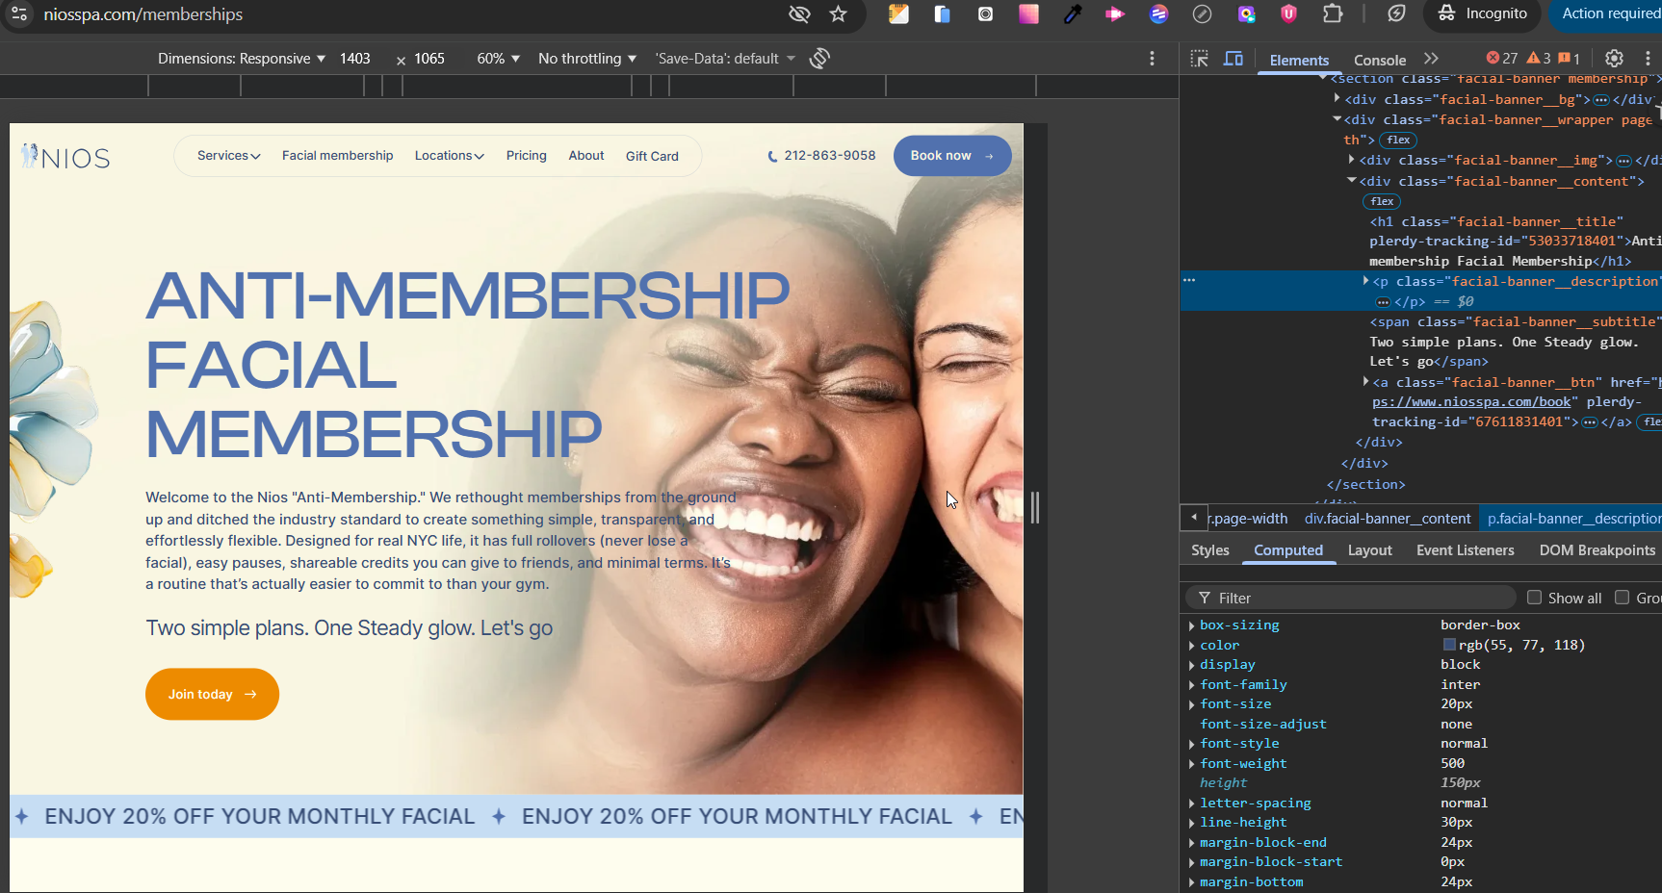Expand the facial-banner__btn anchor node
Screen dimensions: 1662x893
pyautogui.click(x=1365, y=382)
